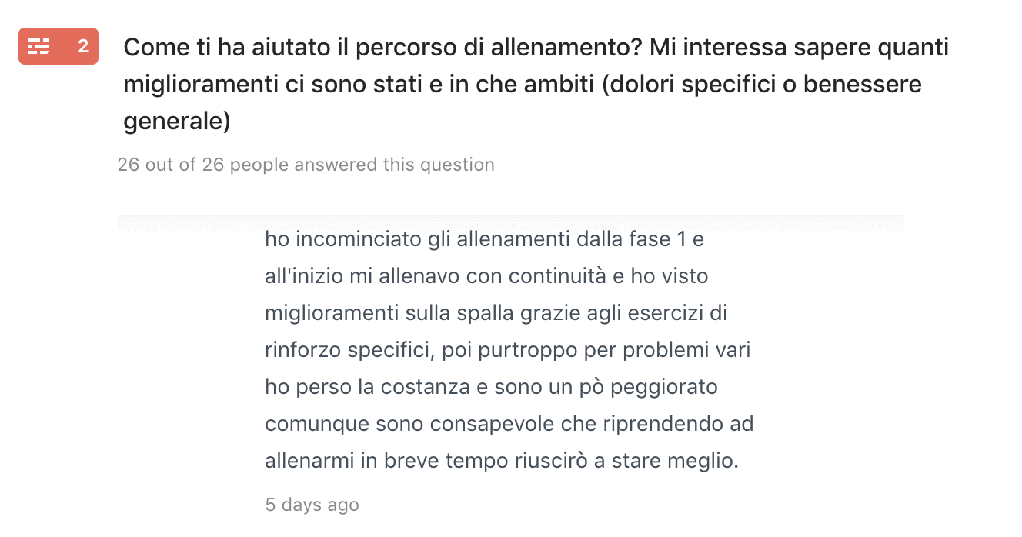Click the word 'generale)' ending the question
Viewport: 1022px width, 537px height.
(x=177, y=121)
